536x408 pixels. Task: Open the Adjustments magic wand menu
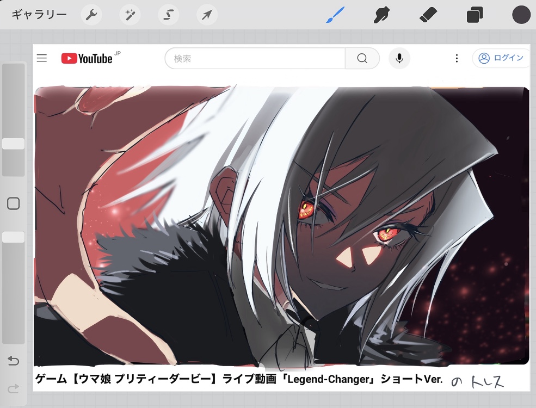coord(130,15)
